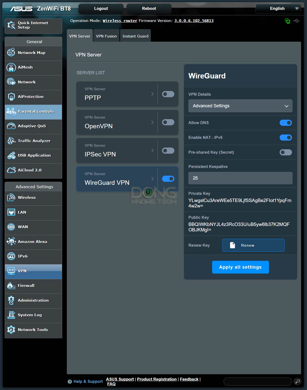Click the AiCloud 2.0 cloud icon

pos(11,170)
